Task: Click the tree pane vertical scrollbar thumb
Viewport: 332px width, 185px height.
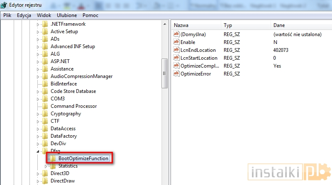Action: pos(164,73)
